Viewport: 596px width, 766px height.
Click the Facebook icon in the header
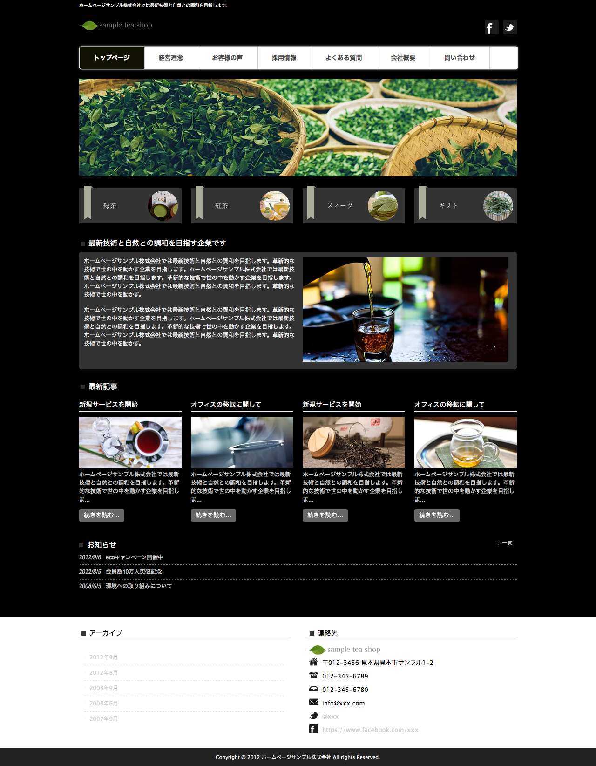tap(491, 28)
